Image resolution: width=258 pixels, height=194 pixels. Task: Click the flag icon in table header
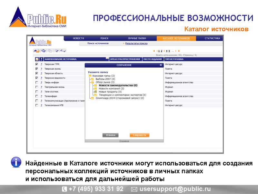(x=42, y=59)
